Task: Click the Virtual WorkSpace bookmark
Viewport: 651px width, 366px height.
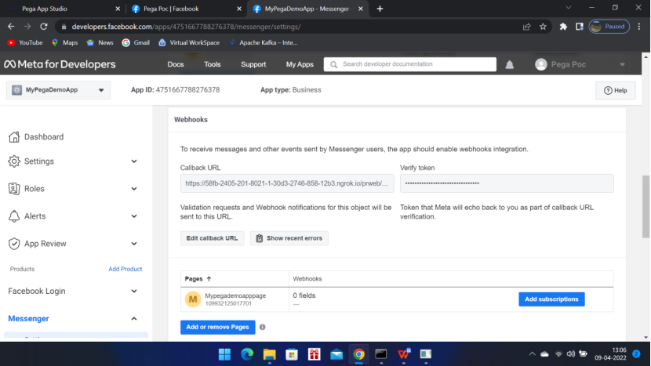Action: 189,43
